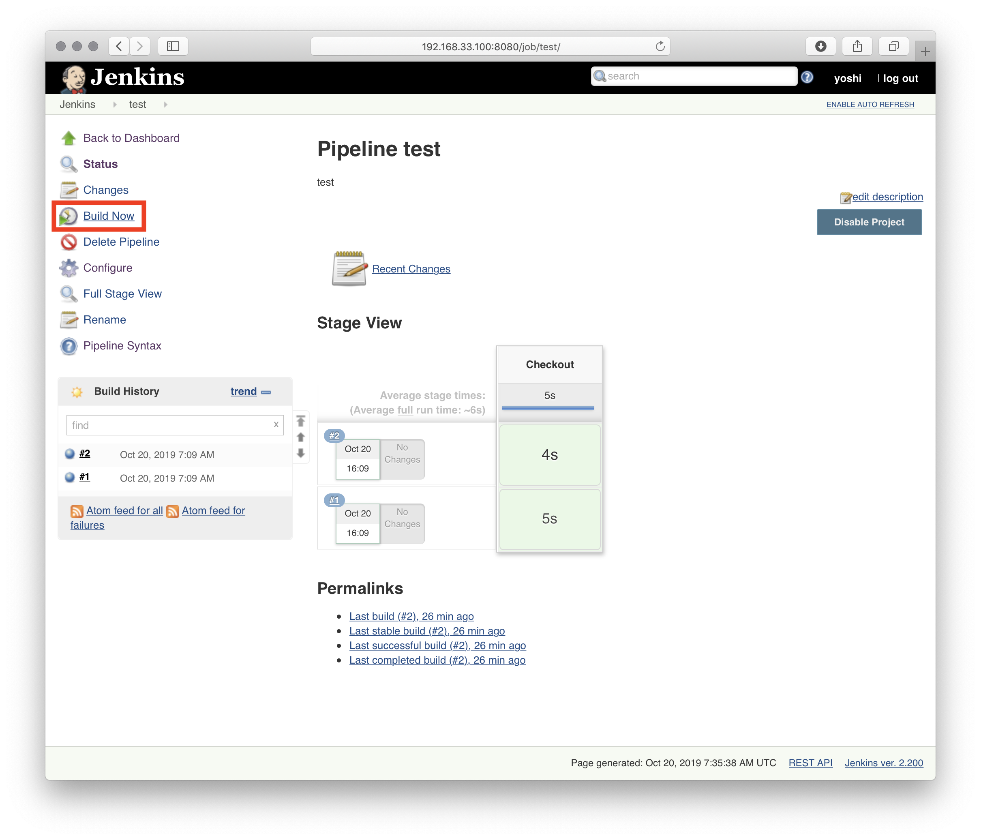The height and width of the screenshot is (840, 981).
Task: Select Rename in the sidebar
Action: (105, 319)
